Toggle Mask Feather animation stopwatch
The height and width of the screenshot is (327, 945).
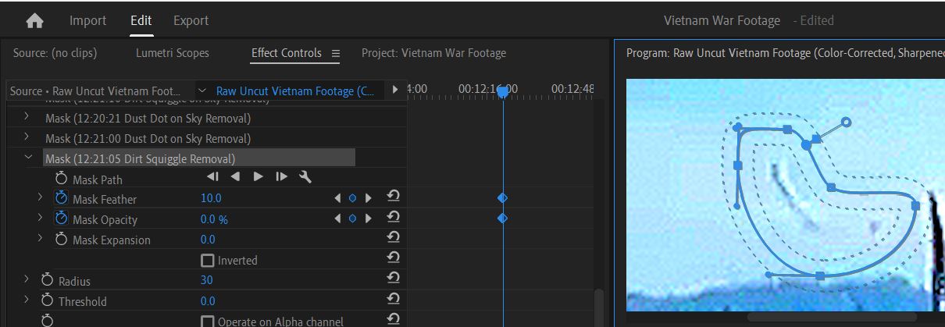pos(62,198)
